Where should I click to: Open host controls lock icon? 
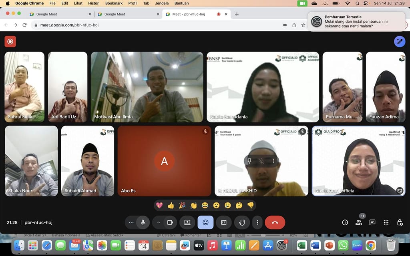[400, 222]
